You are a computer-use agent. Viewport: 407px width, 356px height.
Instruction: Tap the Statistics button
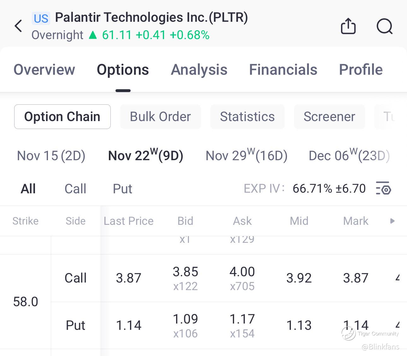coord(247,117)
